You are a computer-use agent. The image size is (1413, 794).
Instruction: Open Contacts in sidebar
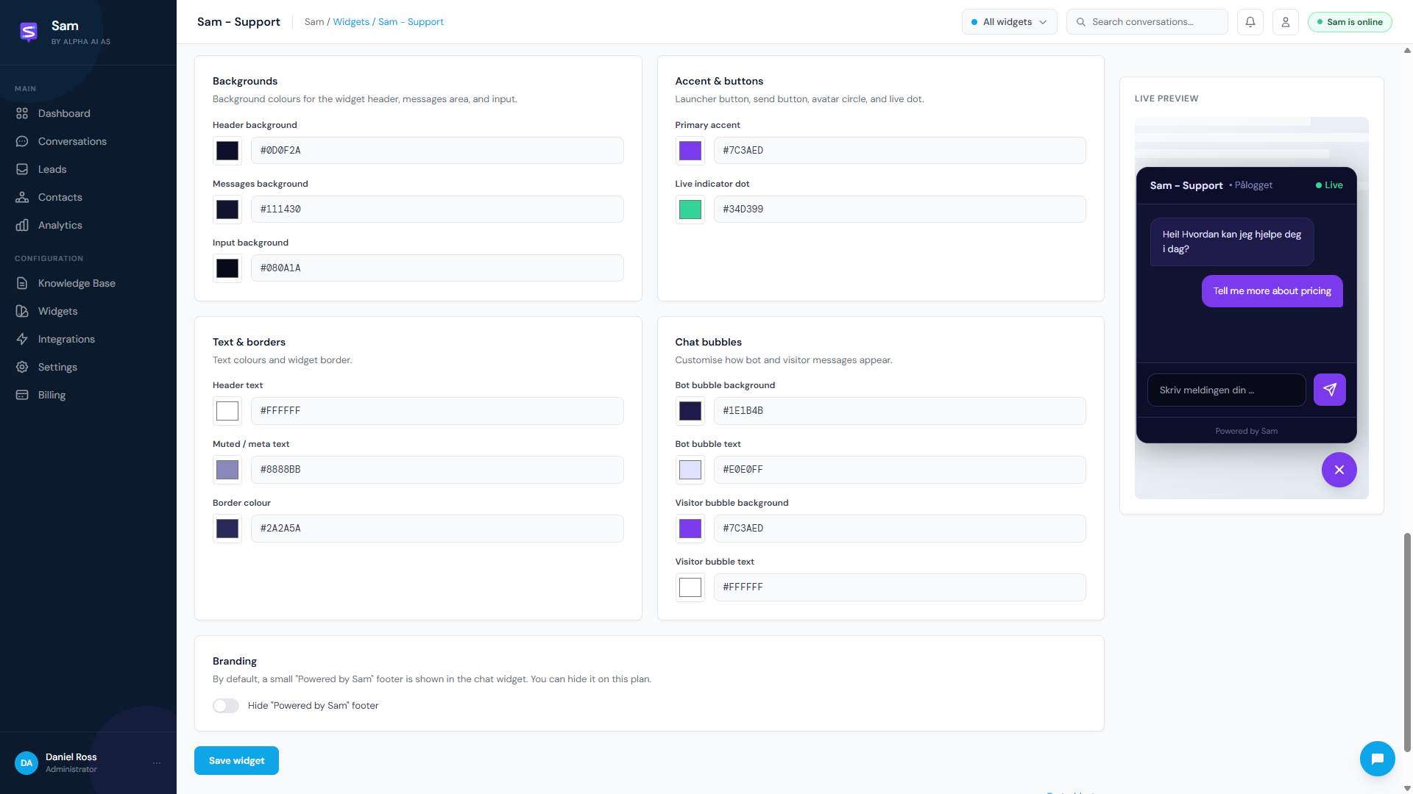pyautogui.click(x=88, y=197)
